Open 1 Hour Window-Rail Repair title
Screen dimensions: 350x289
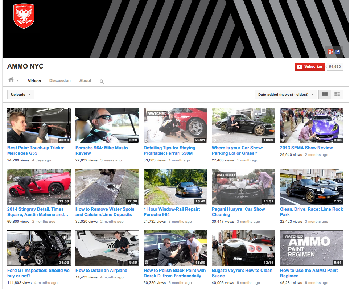pos(172,212)
